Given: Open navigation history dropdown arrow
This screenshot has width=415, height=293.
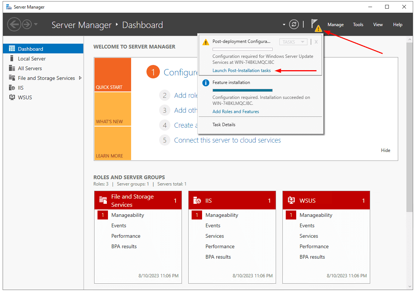Looking at the screenshot, I should coord(36,24).
